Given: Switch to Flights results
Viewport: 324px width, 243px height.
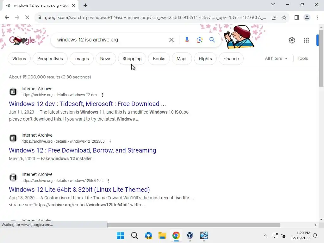Looking at the screenshot, I should [205, 59].
